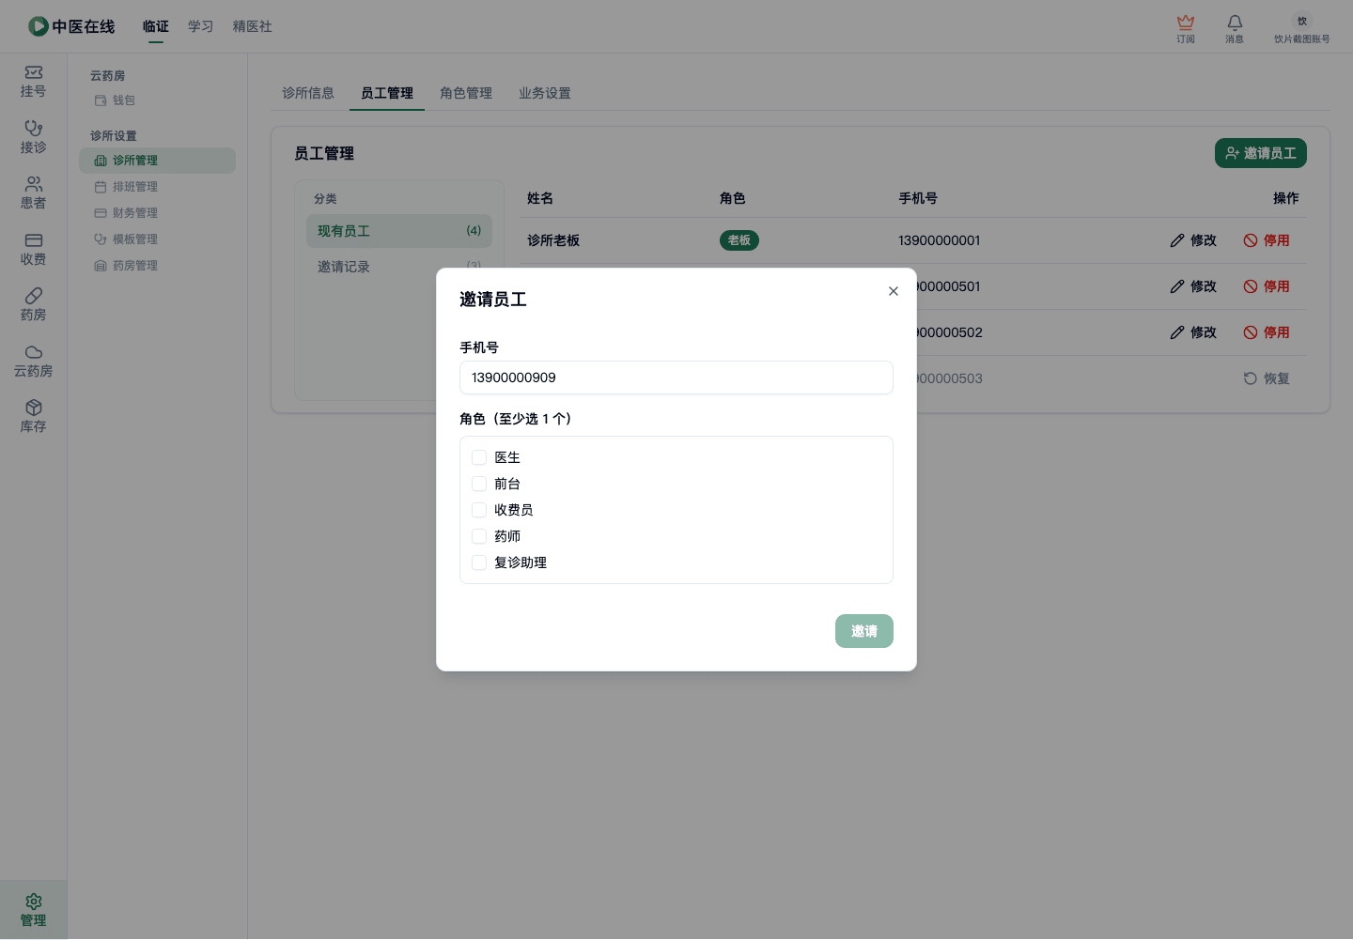The height and width of the screenshot is (940, 1353).
Task: Click 修改 in the 00000501 row
Action: point(1193,286)
